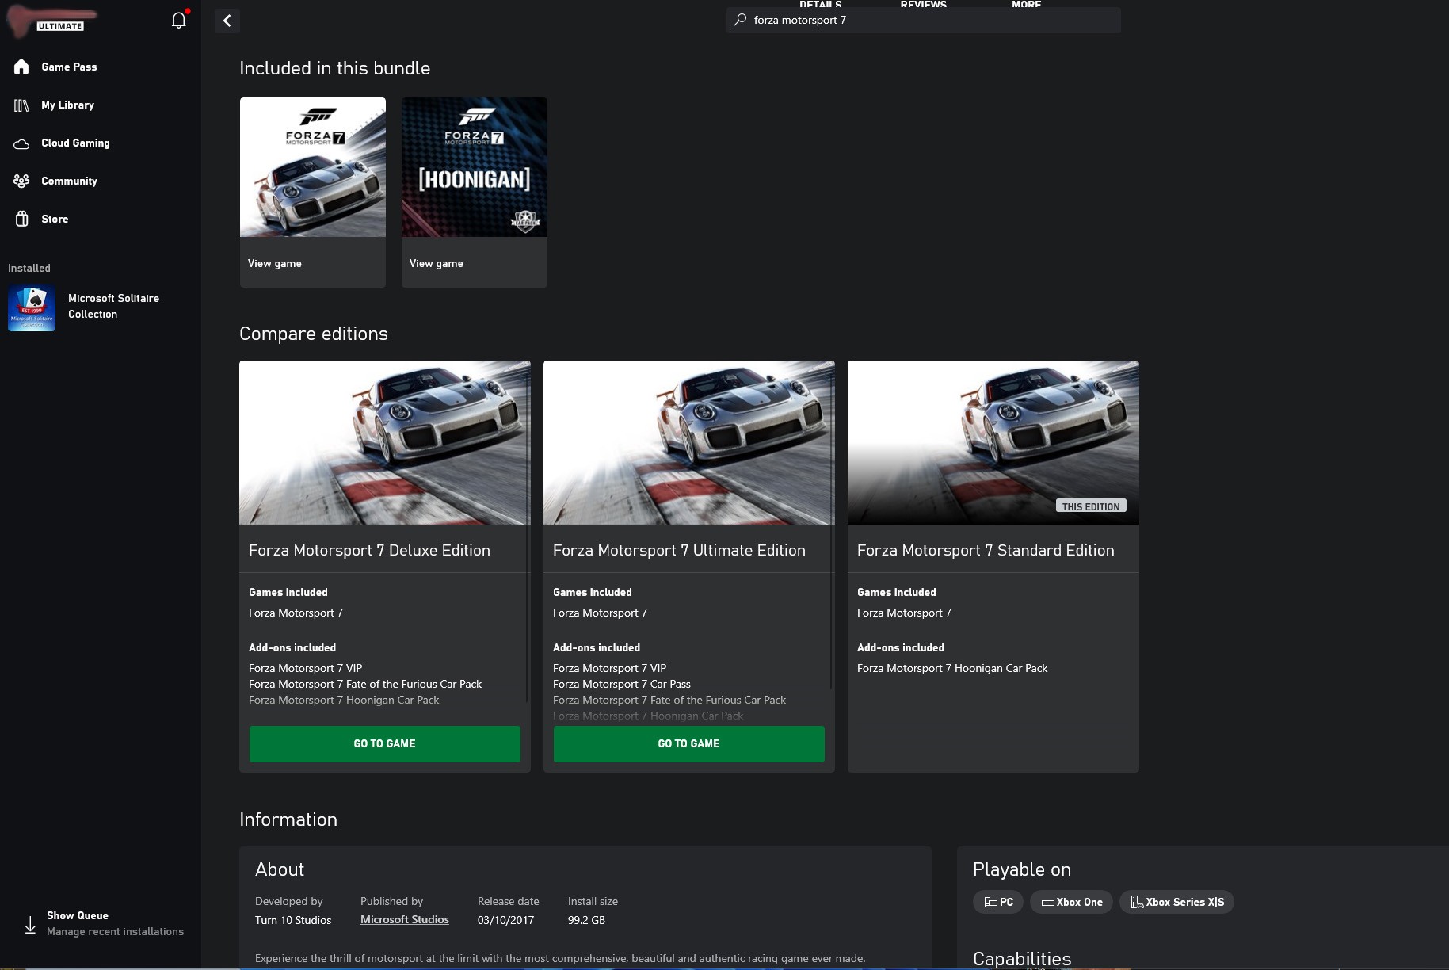1449x970 pixels.
Task: Click the release date 03/10/2017
Action: [x=505, y=920]
